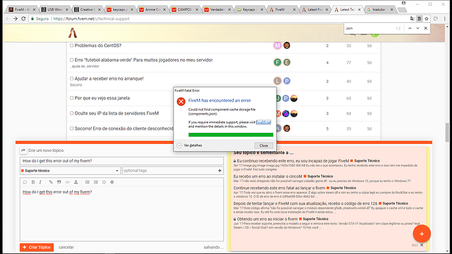Apply italic formatting in the editor toolbar
Viewport: 452px width, 254px height.
41,182
